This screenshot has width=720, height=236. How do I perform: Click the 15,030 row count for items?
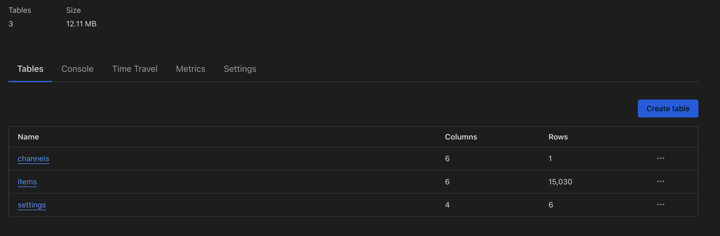(x=560, y=182)
